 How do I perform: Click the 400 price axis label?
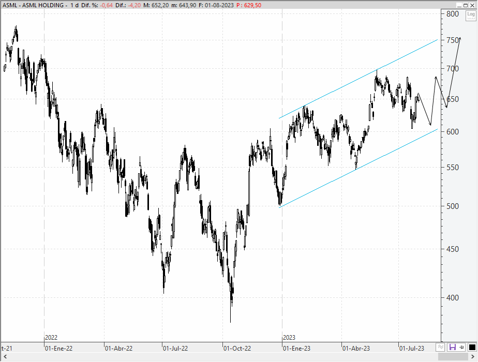[452, 297]
